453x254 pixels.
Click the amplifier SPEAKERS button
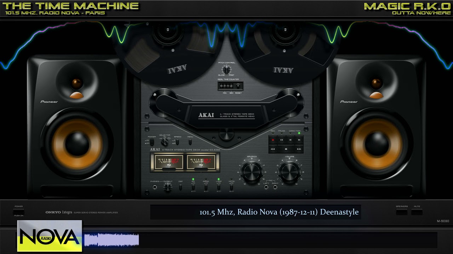pyautogui.click(x=401, y=212)
